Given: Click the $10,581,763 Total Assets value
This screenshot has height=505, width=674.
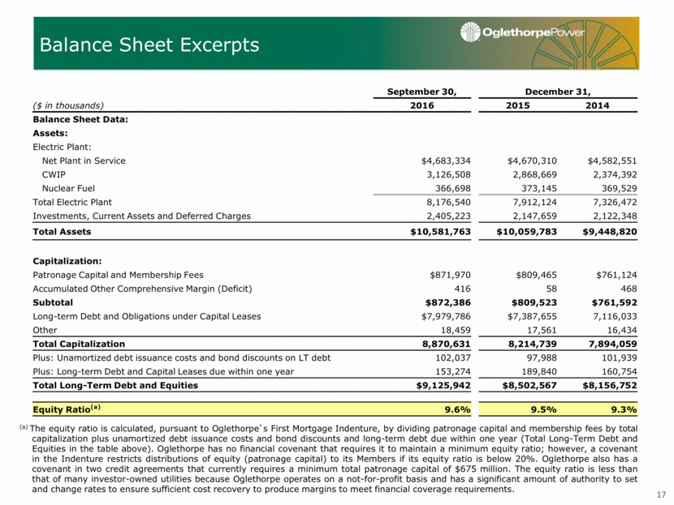Looking at the screenshot, I should coord(441,232).
